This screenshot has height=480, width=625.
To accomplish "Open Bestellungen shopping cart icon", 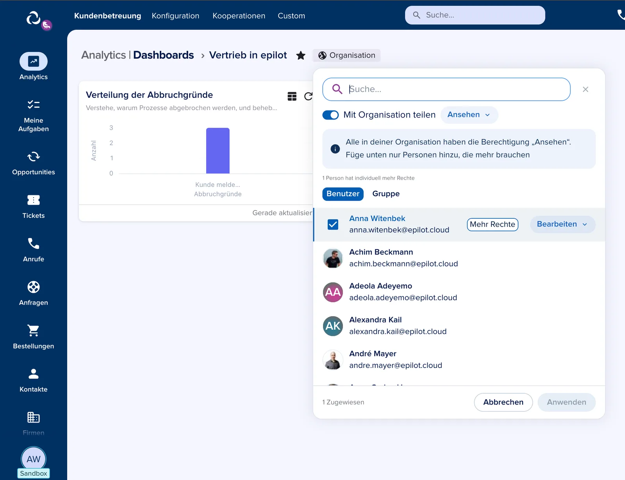I will [x=34, y=330].
